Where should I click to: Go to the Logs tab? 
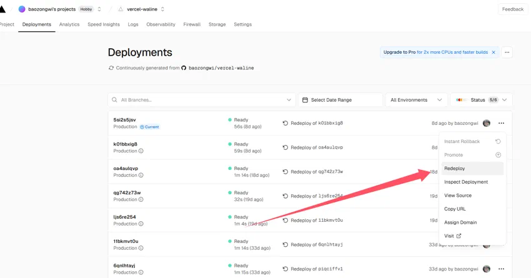point(132,24)
